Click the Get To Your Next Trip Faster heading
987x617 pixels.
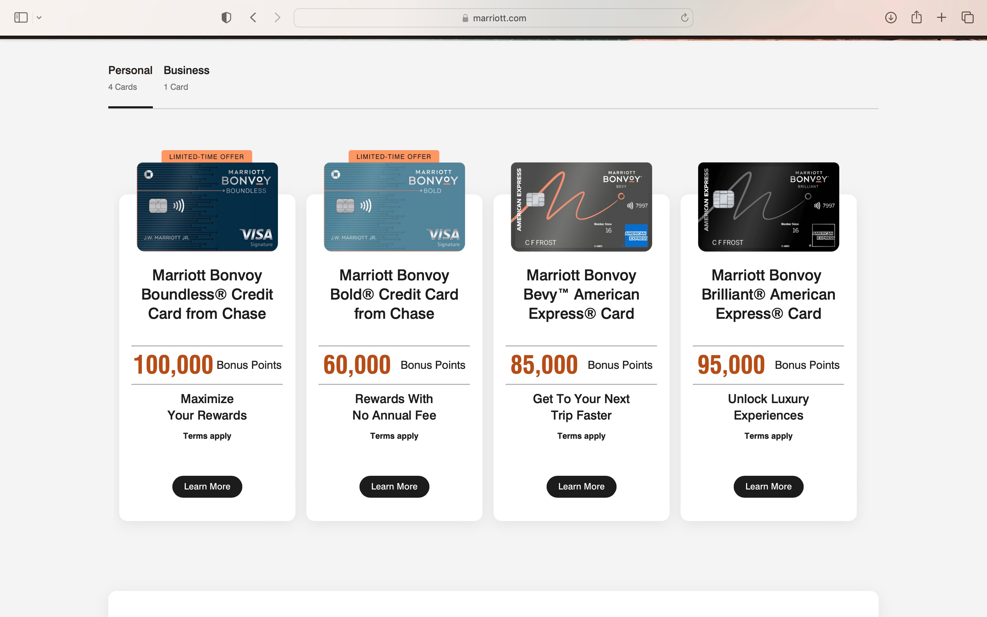(x=581, y=407)
